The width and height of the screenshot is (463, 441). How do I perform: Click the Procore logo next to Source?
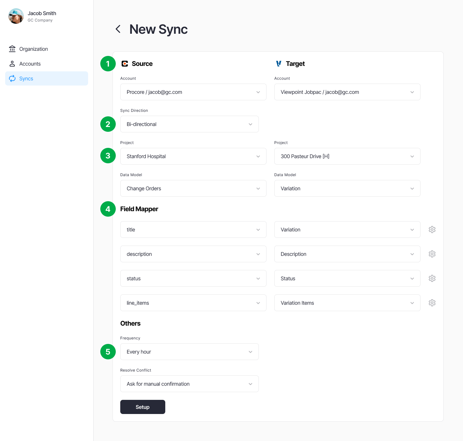pyautogui.click(x=125, y=64)
